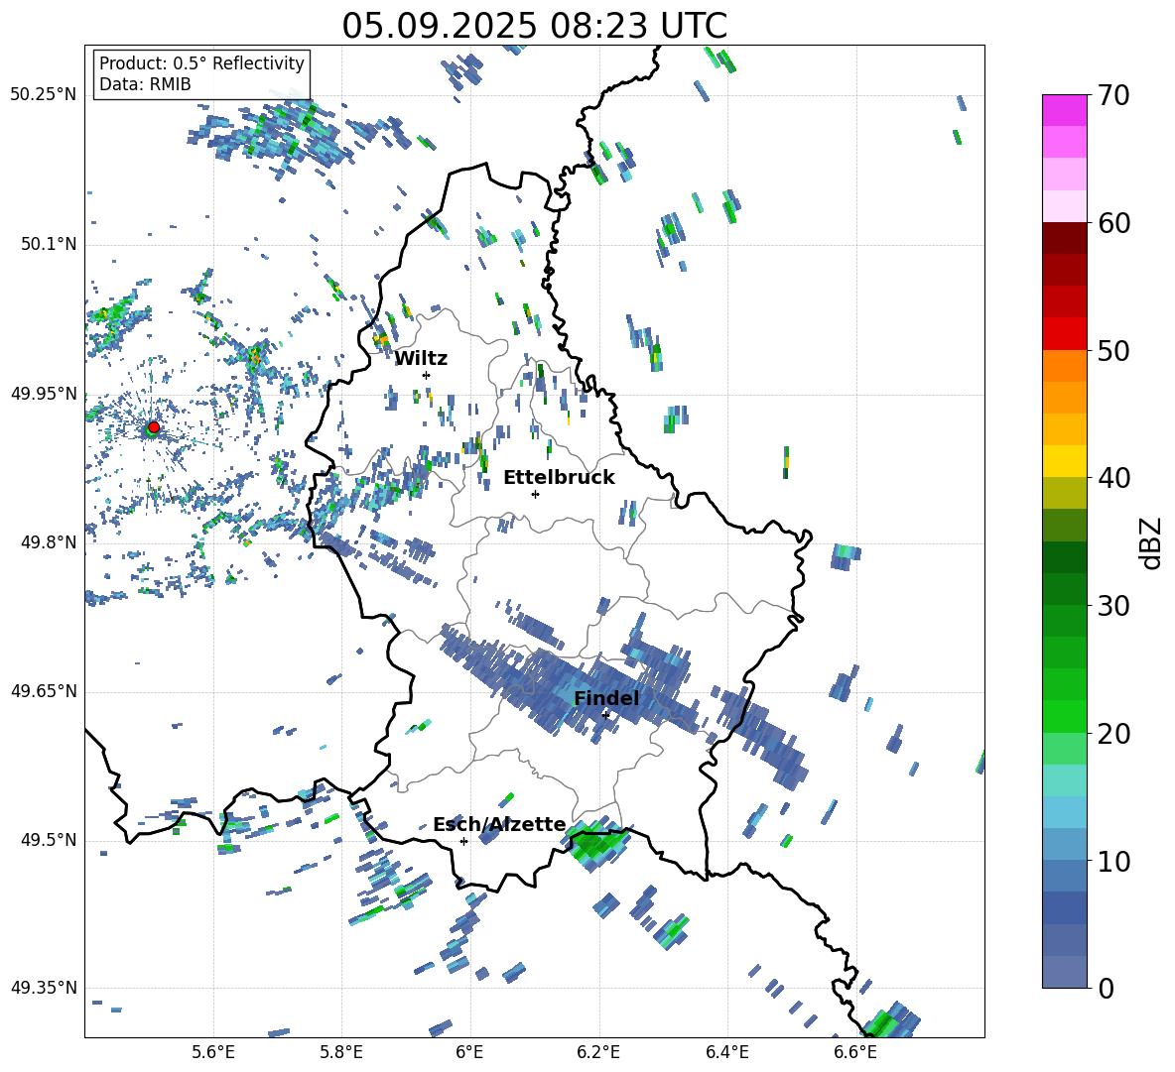This screenshot has width=1175, height=1072.
Task: Click the 6.6°E longitude label
Action: [x=855, y=1052]
